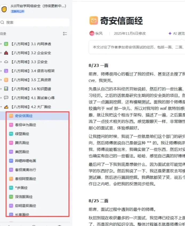Click the purple mail icon beside 春招滴滴出行
This screenshot has height=226, width=185.
tap(11, 170)
